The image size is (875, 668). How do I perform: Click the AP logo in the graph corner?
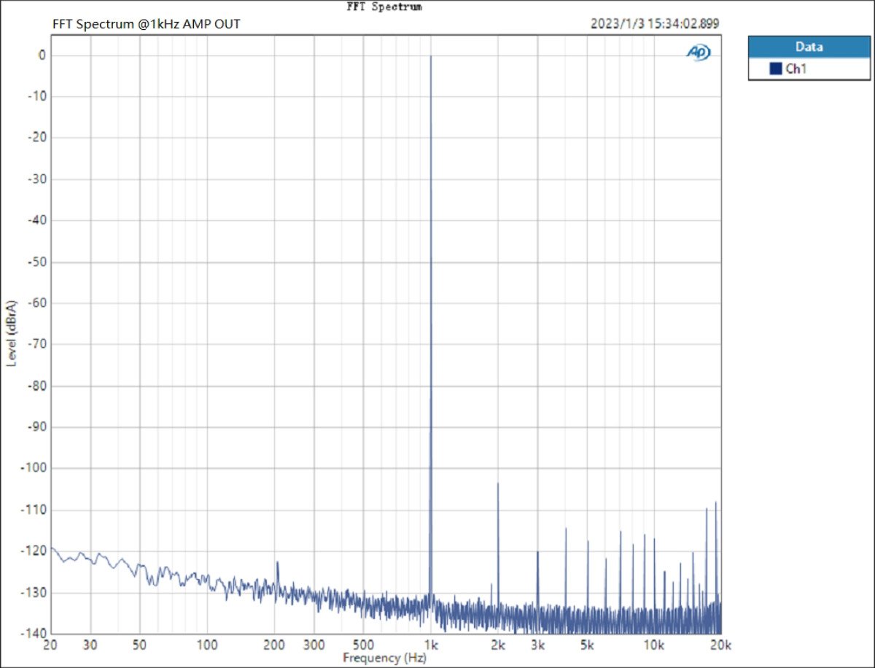pyautogui.click(x=698, y=52)
